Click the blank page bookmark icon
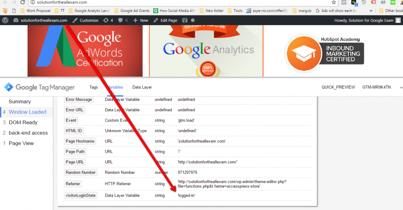Screen dimensions: 403x210 click(x=14, y=11)
